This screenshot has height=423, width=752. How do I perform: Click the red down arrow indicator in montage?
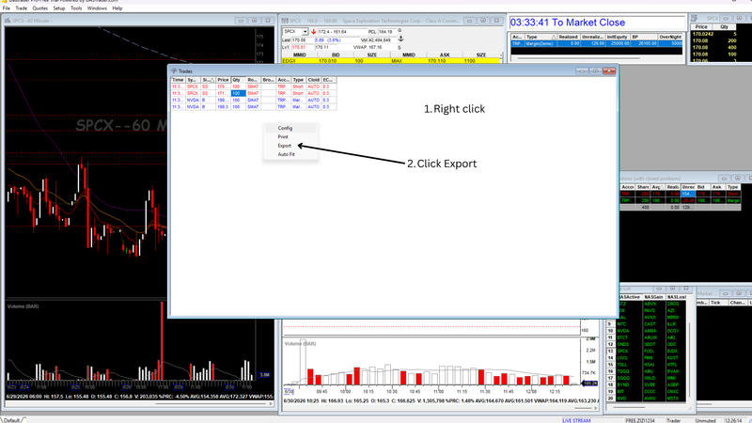pyautogui.click(x=314, y=32)
